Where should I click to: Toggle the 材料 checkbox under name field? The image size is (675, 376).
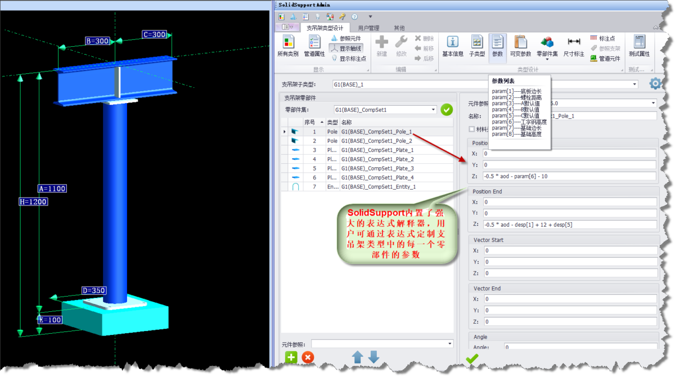pos(471,129)
